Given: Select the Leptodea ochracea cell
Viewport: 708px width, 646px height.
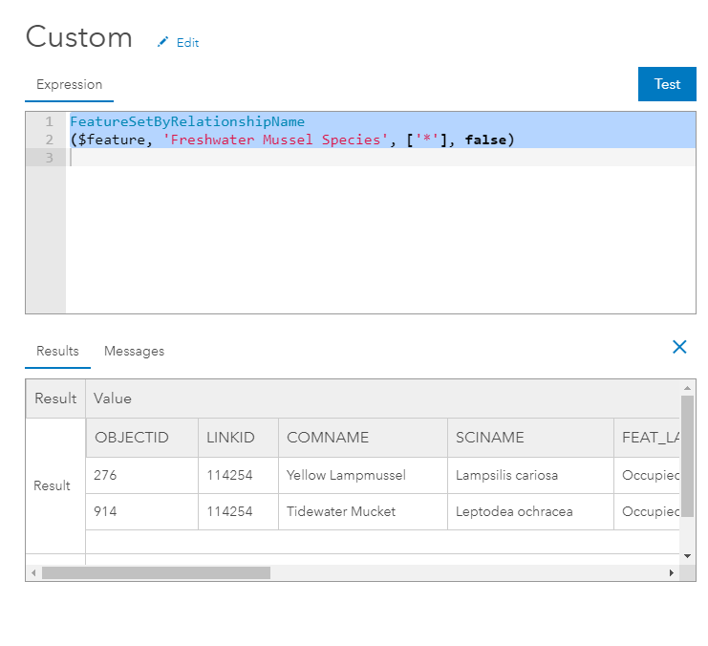Looking at the screenshot, I should pos(514,511).
